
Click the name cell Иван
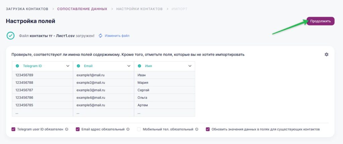164,75
